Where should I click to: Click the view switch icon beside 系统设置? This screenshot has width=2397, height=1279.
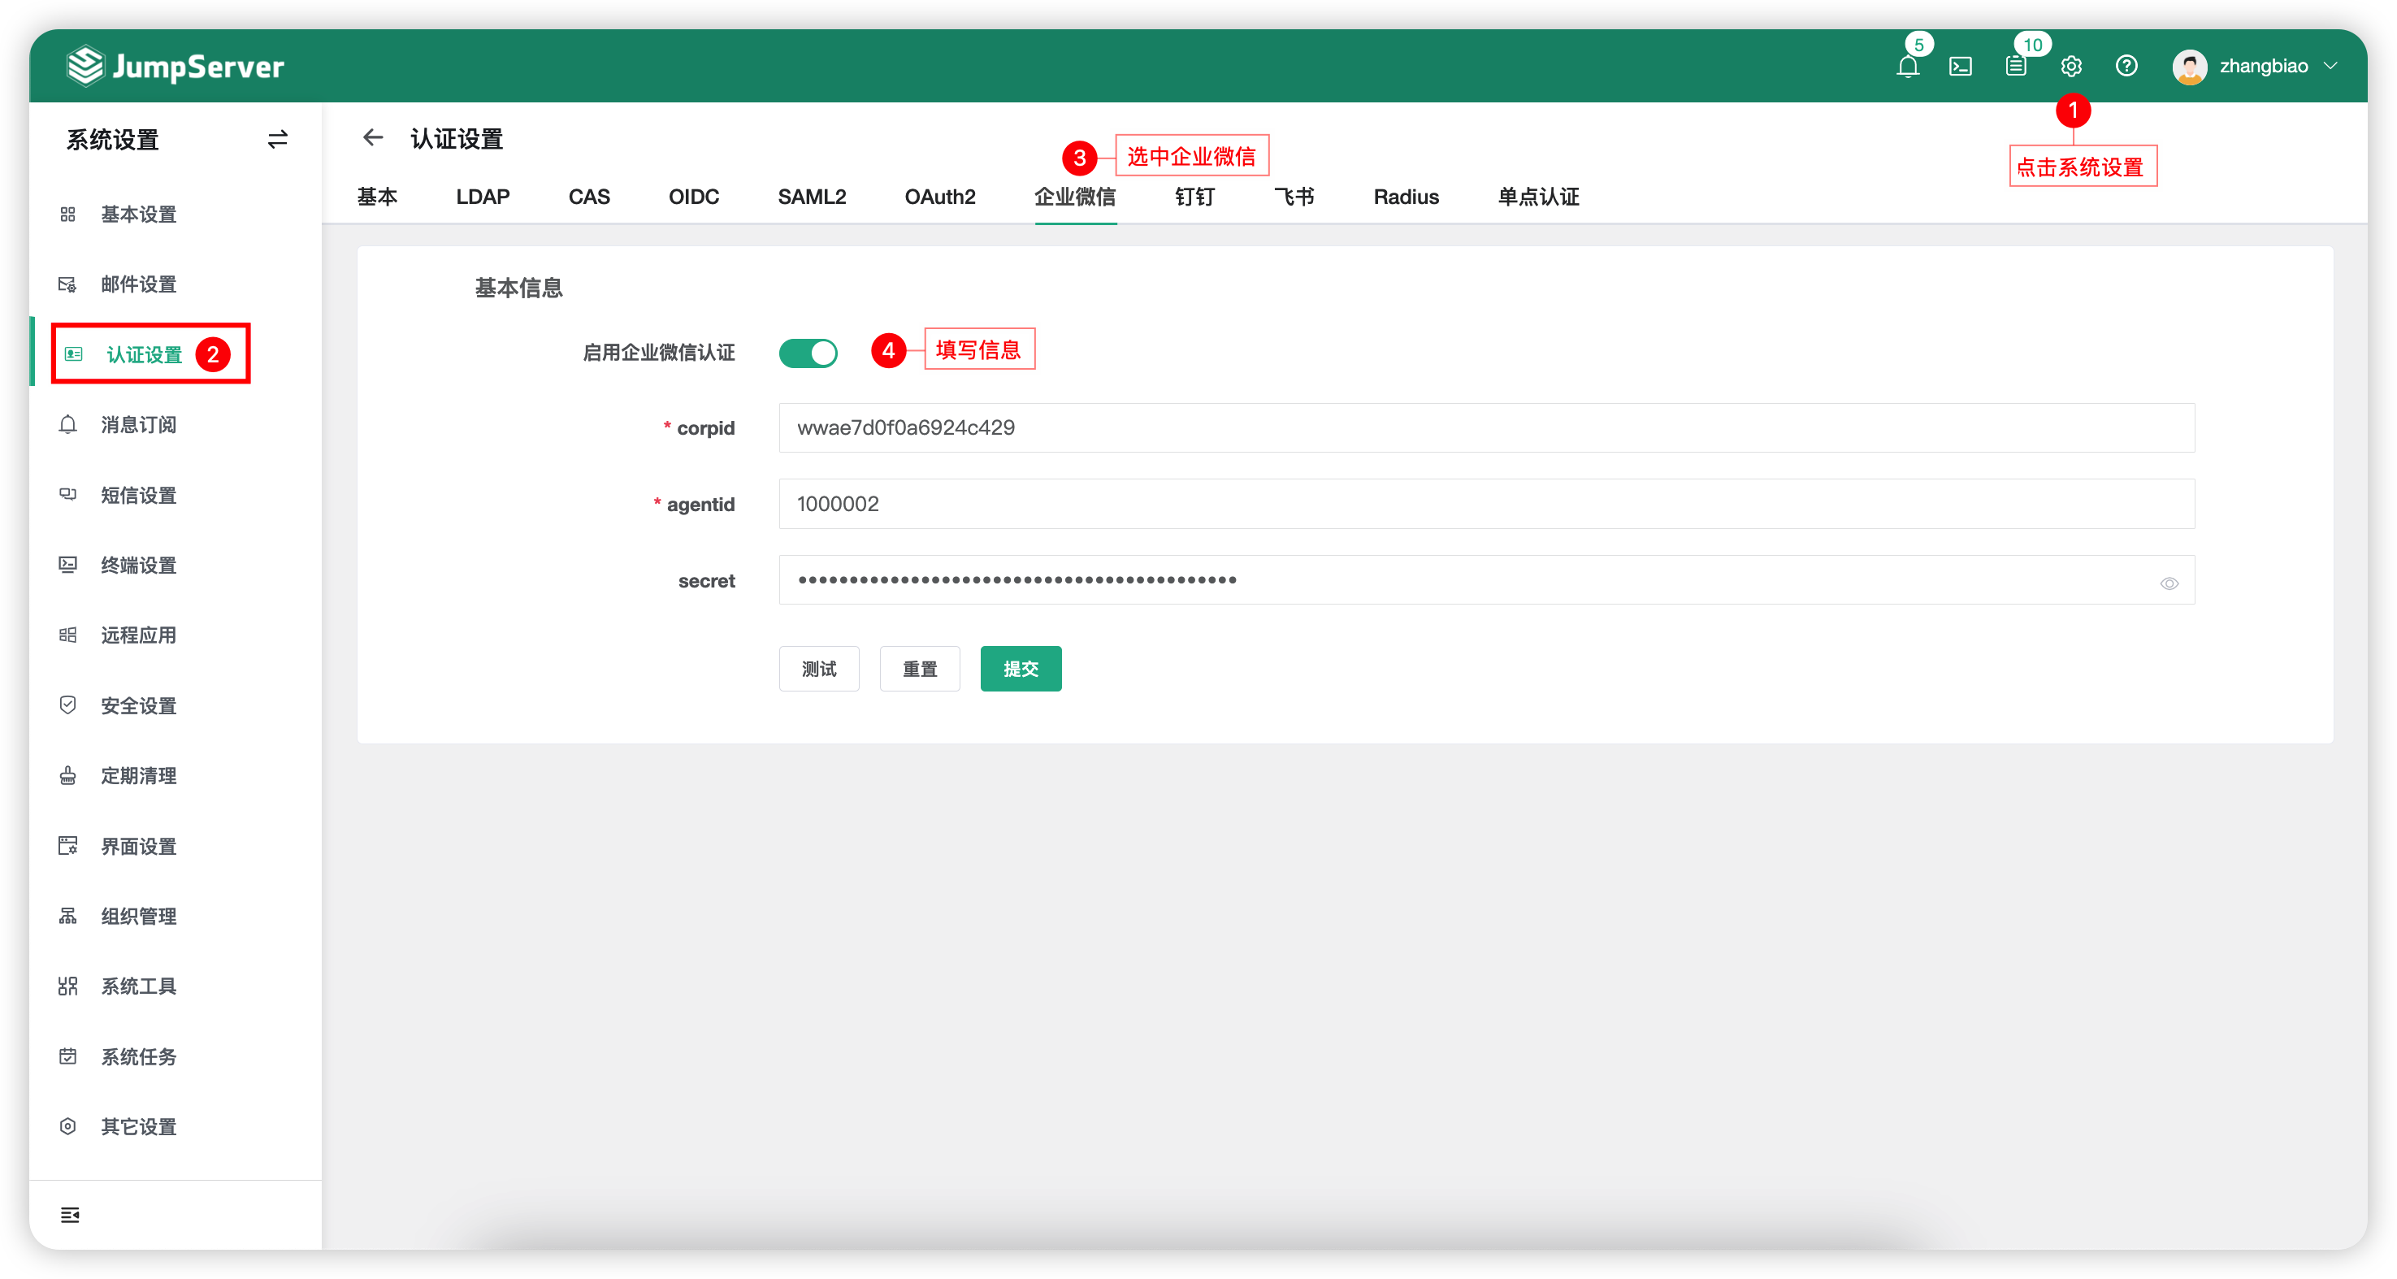coord(277,140)
